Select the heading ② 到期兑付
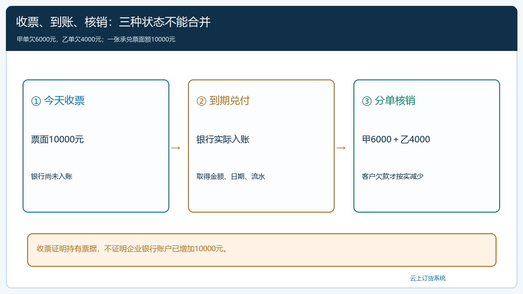 coord(223,101)
